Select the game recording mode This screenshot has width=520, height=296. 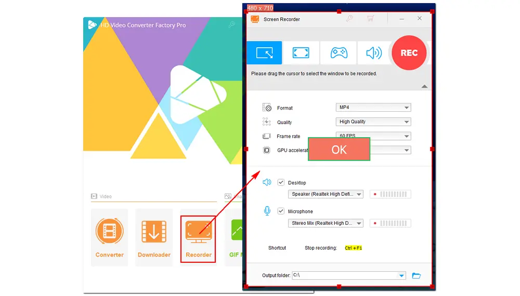[339, 52]
